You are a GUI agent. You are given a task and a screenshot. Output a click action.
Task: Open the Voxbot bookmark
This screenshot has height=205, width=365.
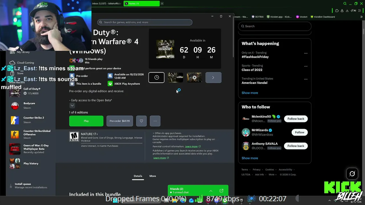pyautogui.click(x=302, y=17)
